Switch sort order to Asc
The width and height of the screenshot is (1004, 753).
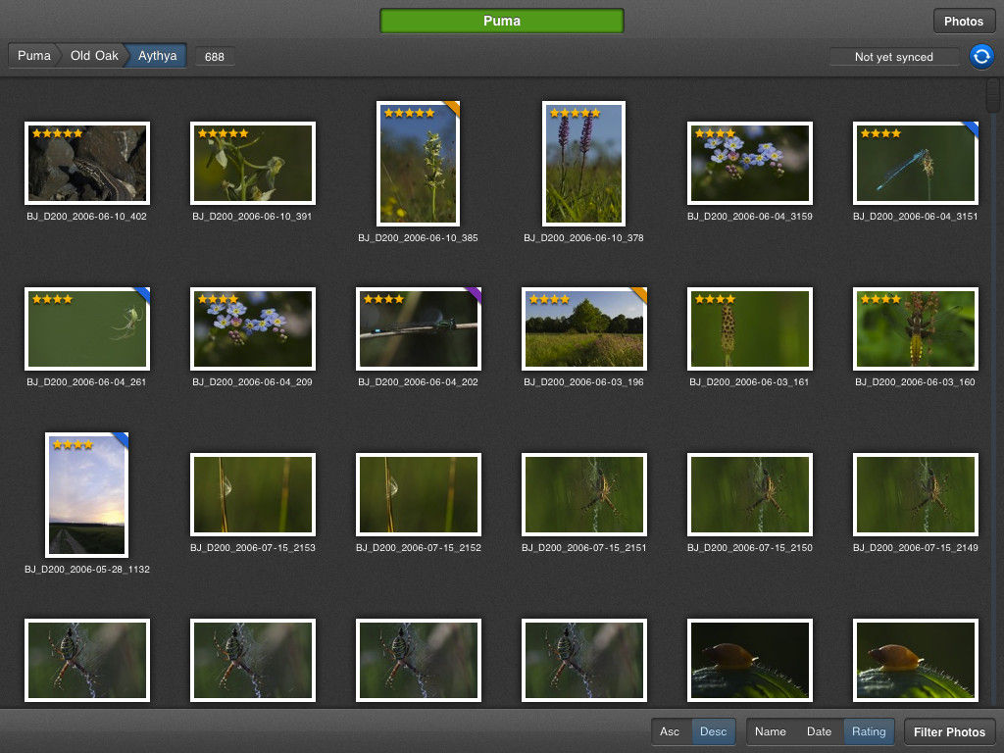(670, 731)
